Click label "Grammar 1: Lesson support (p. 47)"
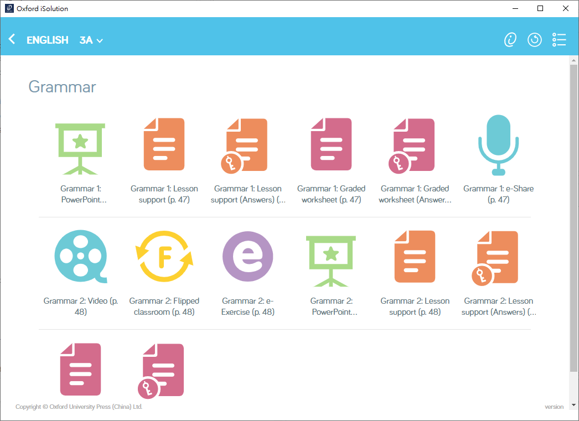The width and height of the screenshot is (579, 421). pyautogui.click(x=164, y=194)
